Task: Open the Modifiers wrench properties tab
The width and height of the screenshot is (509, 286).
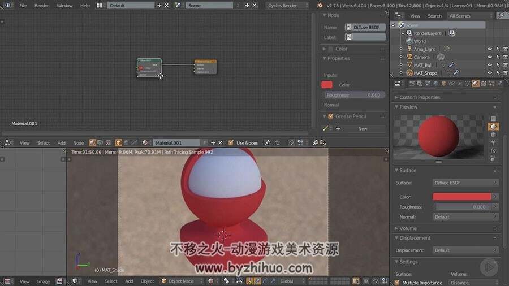Action: [460, 84]
